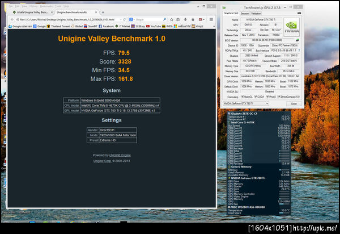This screenshot has height=234, width=340.
Task: Open the GPU selector dropdown in GPU-Z
Action: pyautogui.click(x=246, y=103)
